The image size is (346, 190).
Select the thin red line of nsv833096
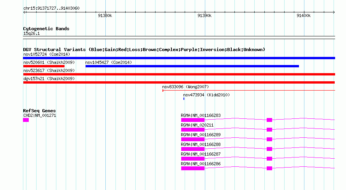click(x=249, y=90)
